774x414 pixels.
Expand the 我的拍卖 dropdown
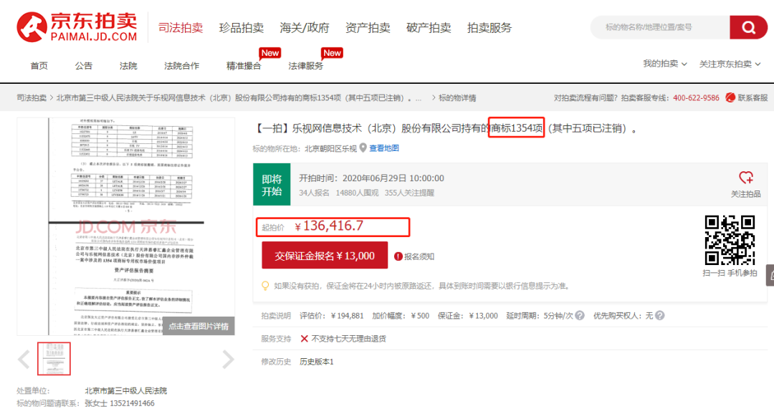point(664,64)
